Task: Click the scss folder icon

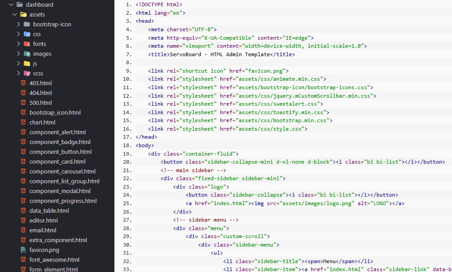Action: tap(27, 73)
